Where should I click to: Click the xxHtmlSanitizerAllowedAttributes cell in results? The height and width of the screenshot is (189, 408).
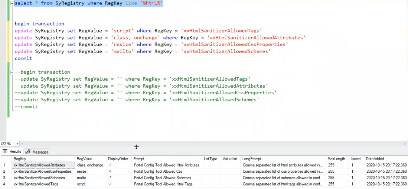pyautogui.click(x=43, y=165)
